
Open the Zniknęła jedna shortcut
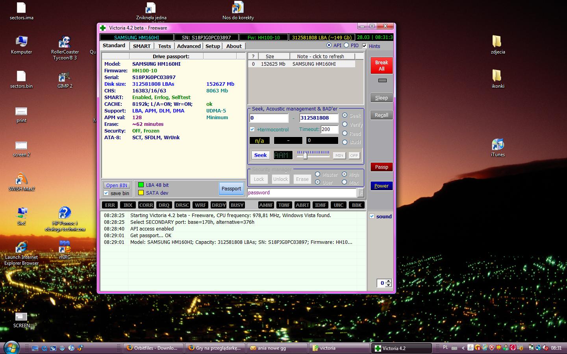click(151, 11)
